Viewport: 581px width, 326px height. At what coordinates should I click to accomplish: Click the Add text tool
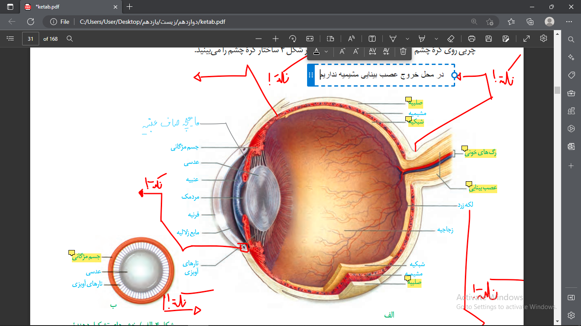point(372,39)
